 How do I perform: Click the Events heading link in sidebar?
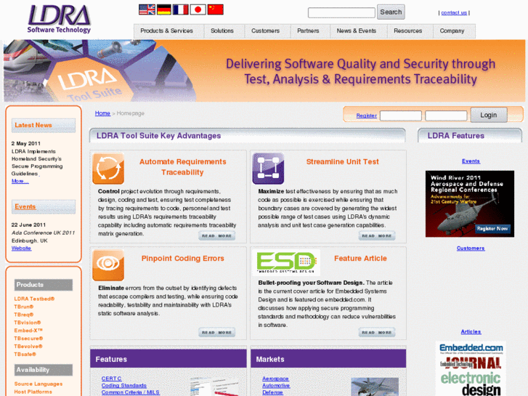click(25, 206)
